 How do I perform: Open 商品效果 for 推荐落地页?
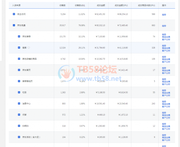coord(166,82)
